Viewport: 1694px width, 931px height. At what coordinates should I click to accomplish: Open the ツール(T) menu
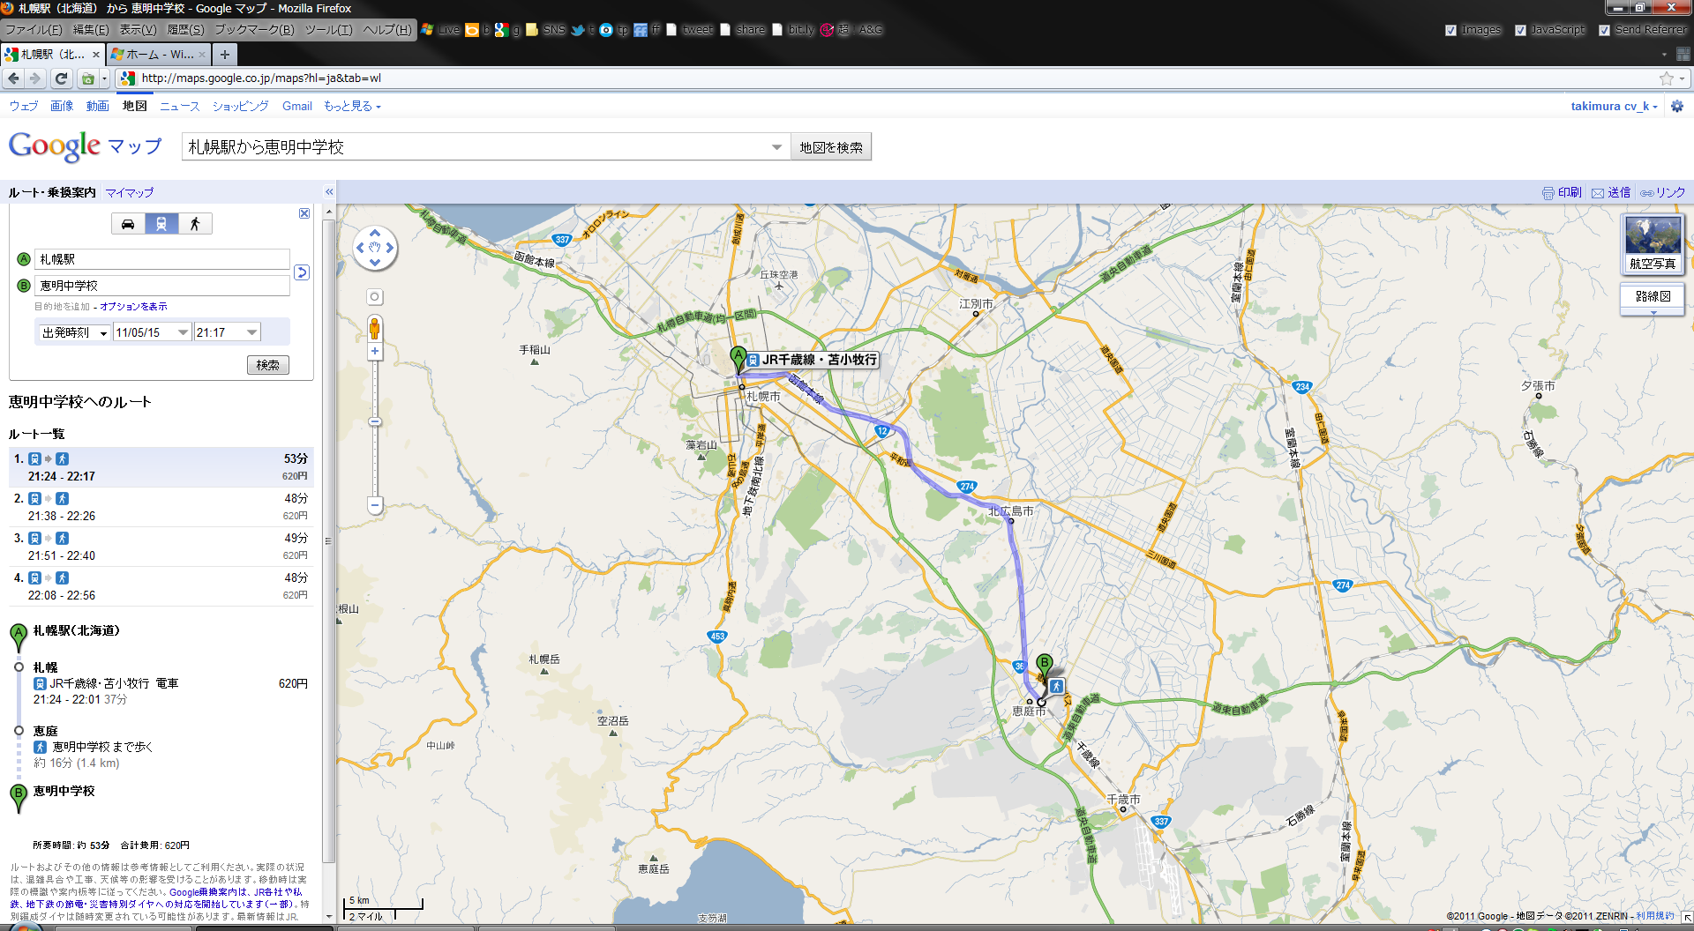point(328,30)
